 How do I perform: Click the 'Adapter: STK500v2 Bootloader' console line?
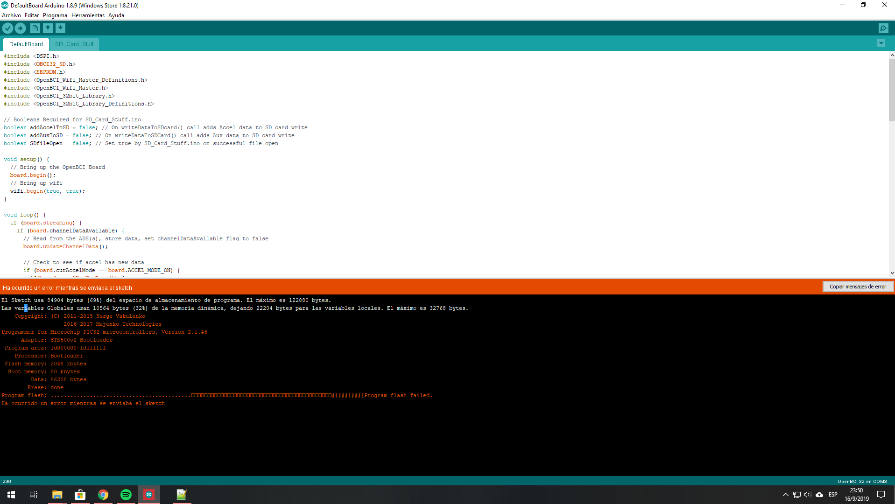click(66, 340)
